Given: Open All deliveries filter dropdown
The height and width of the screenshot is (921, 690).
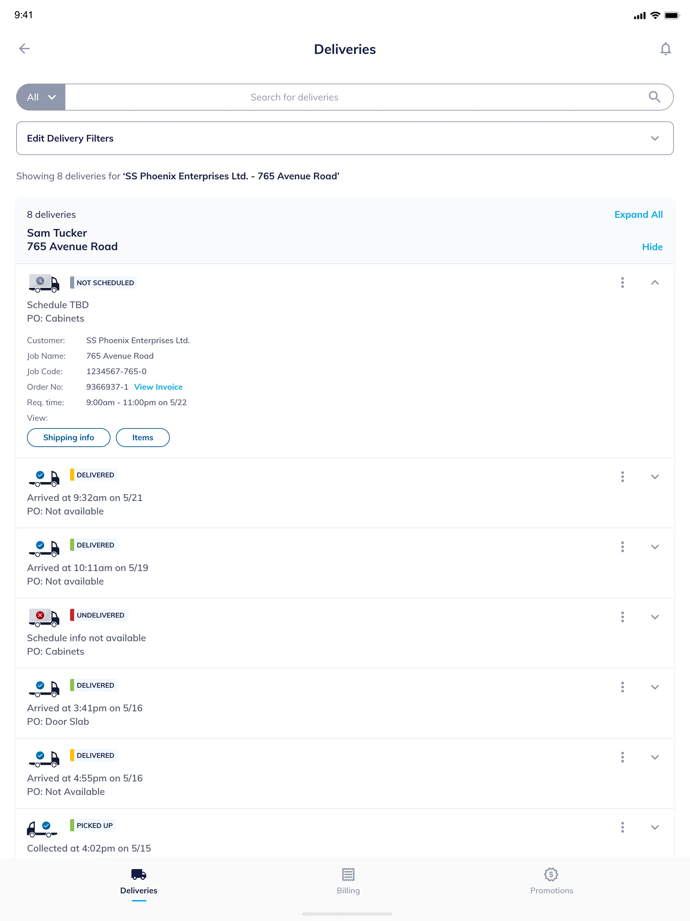Looking at the screenshot, I should pyautogui.click(x=40, y=97).
